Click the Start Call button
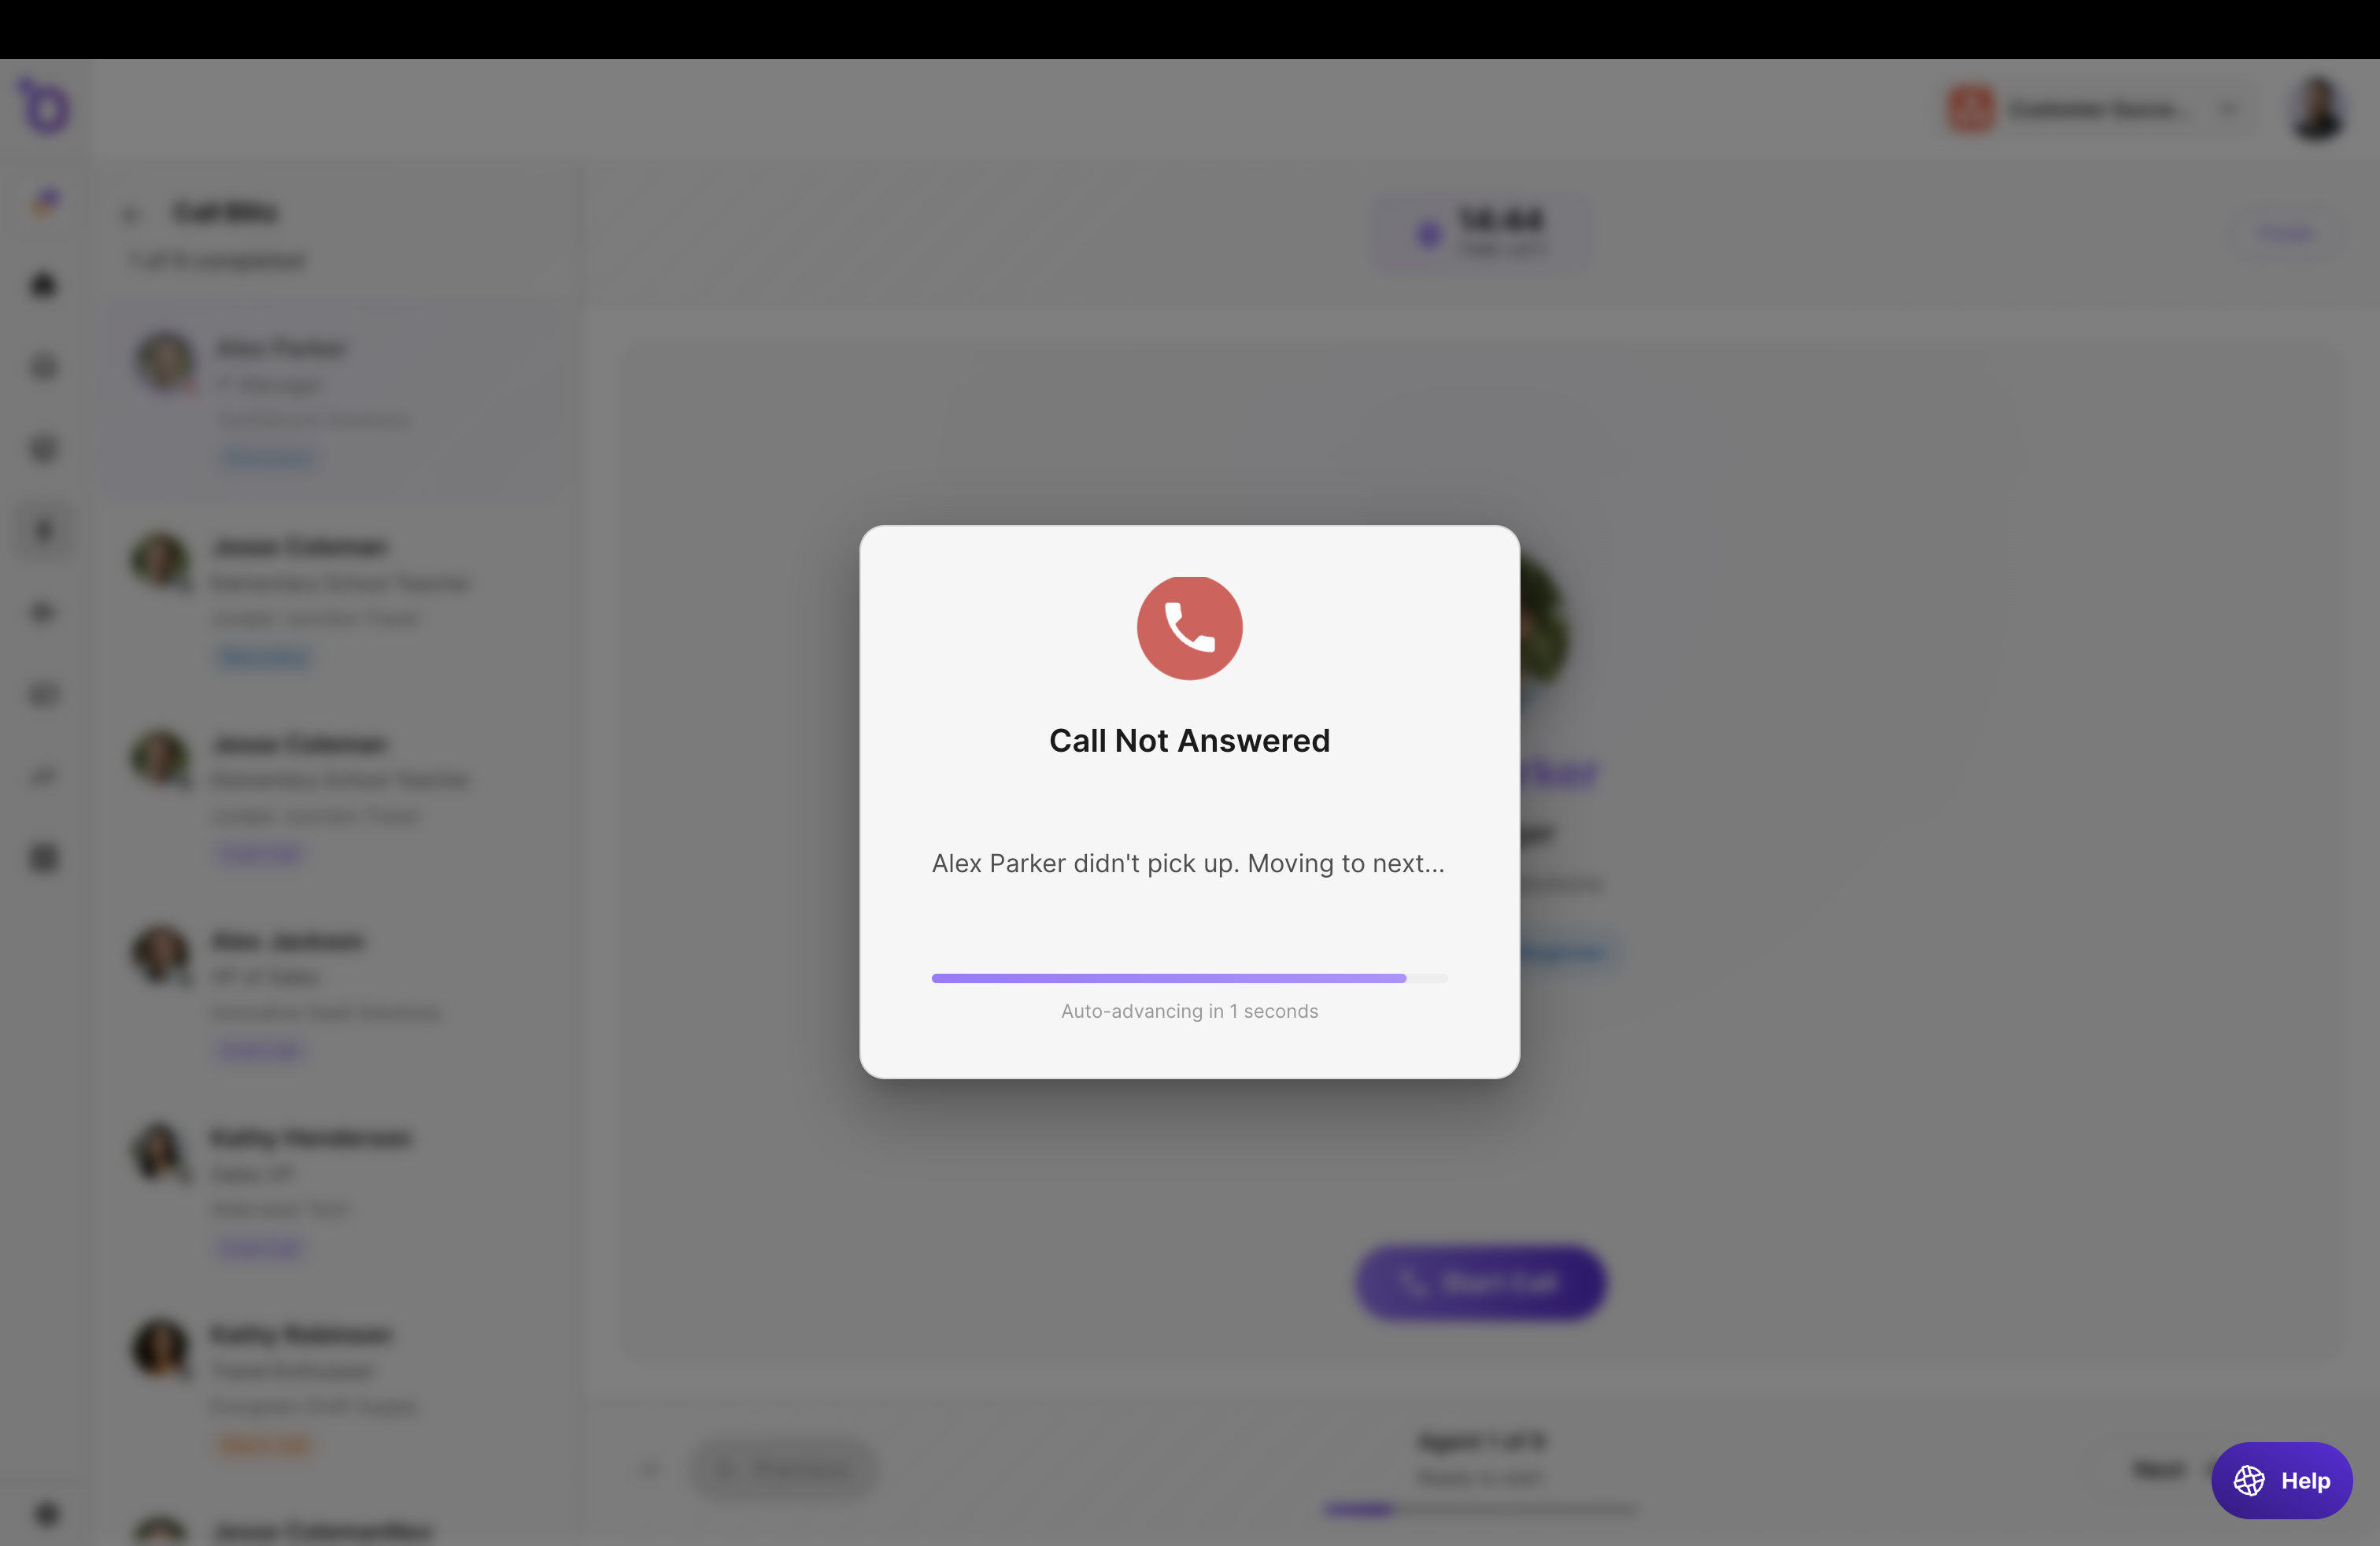 click(x=1480, y=1283)
